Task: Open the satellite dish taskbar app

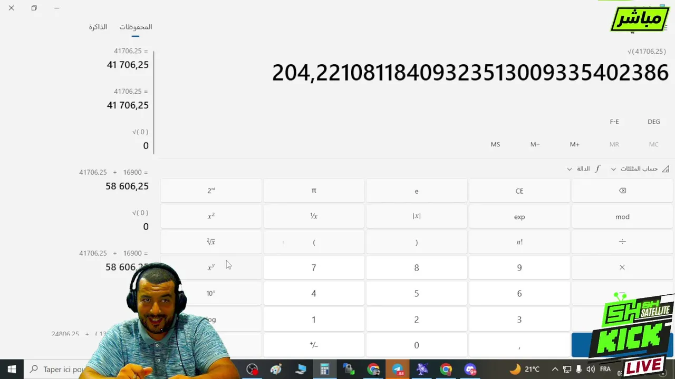Action: (422, 370)
